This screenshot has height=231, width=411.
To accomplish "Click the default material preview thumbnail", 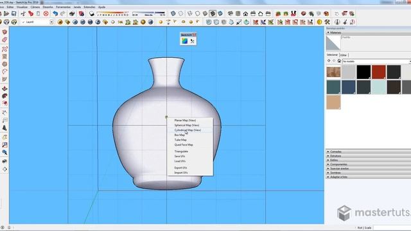I will (333, 43).
